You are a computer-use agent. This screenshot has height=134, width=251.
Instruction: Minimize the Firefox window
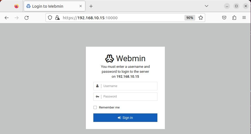coord(227,6)
